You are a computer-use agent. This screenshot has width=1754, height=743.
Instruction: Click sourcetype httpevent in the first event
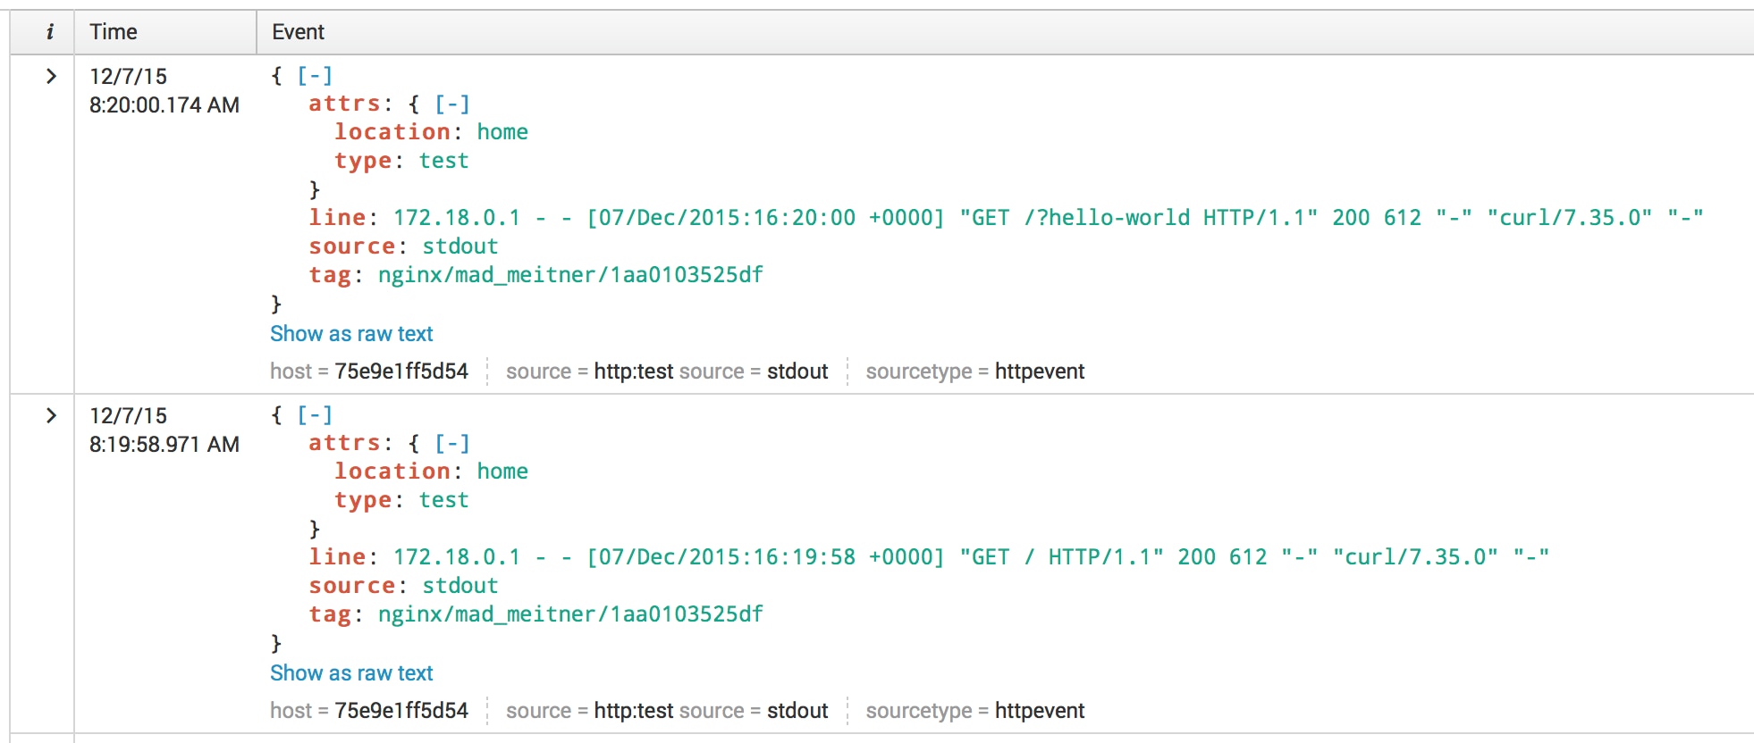click(x=1040, y=371)
